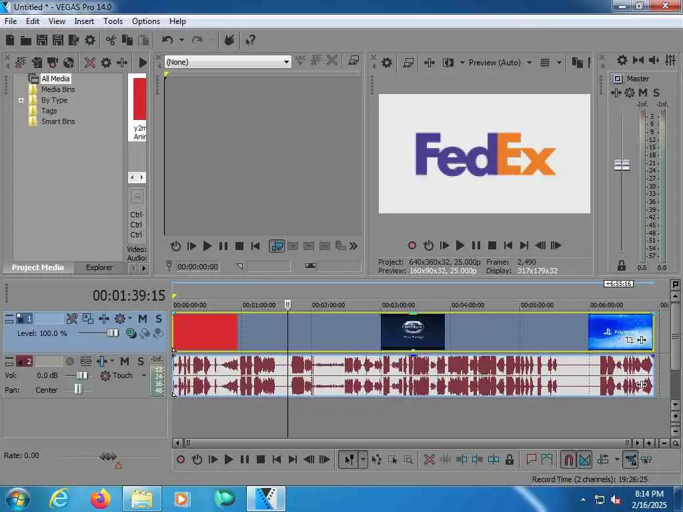The image size is (683, 512).
Task: Toggle Automatic Crossfades button
Action: point(584,459)
